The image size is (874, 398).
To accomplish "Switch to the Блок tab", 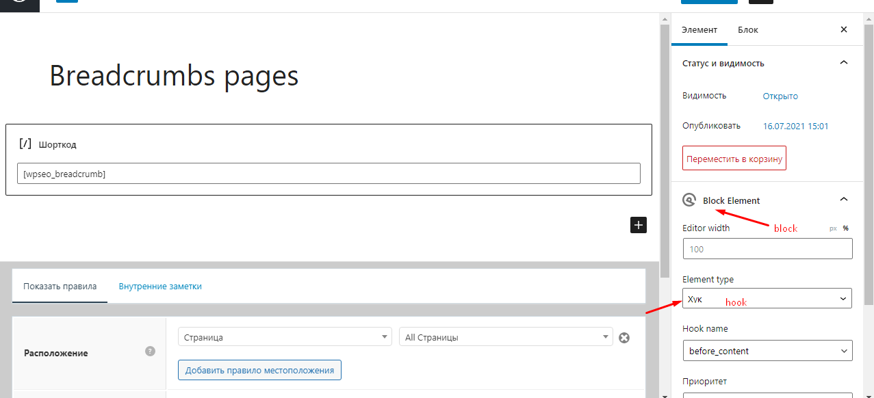I will (x=748, y=29).
